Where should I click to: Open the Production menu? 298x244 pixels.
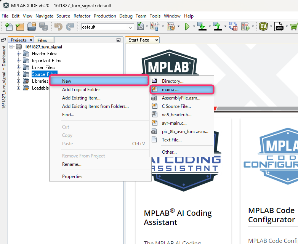(x=105, y=16)
